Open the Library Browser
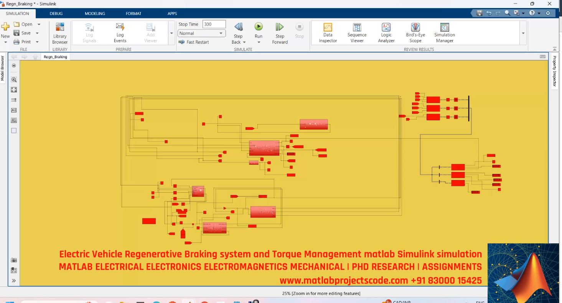Image resolution: width=562 pixels, height=303 pixels. [x=59, y=33]
